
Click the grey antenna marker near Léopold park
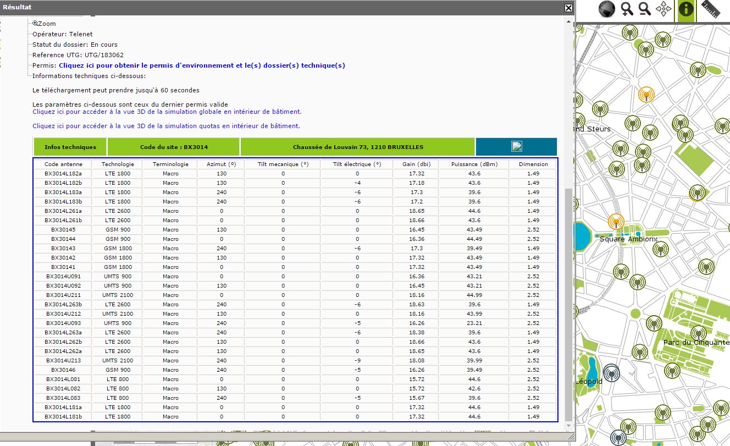pos(611,372)
